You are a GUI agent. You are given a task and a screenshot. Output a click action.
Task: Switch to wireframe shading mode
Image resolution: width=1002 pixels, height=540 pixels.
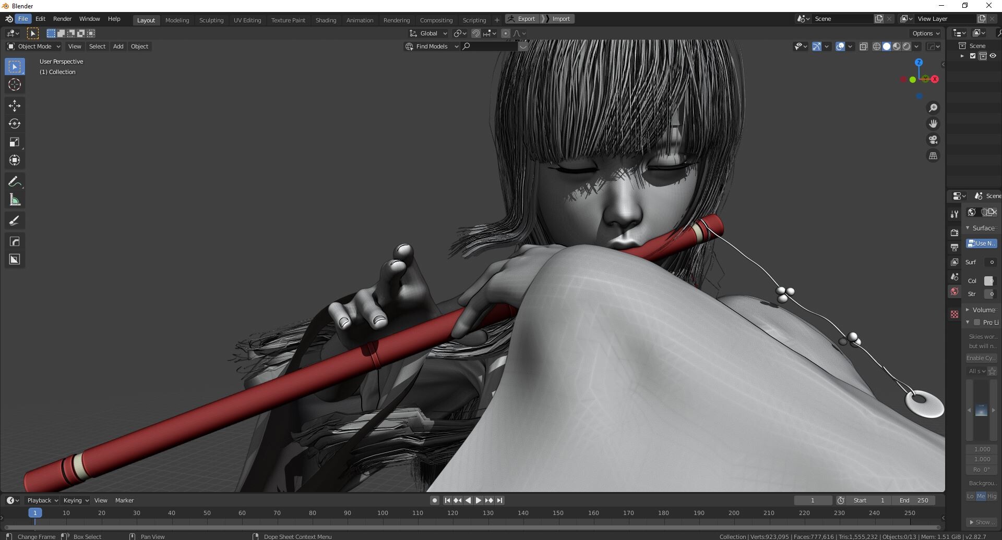(877, 46)
